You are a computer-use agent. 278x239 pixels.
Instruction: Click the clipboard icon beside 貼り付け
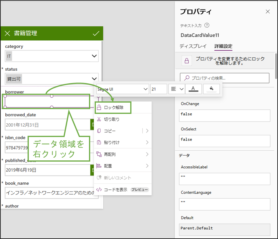click(99, 142)
